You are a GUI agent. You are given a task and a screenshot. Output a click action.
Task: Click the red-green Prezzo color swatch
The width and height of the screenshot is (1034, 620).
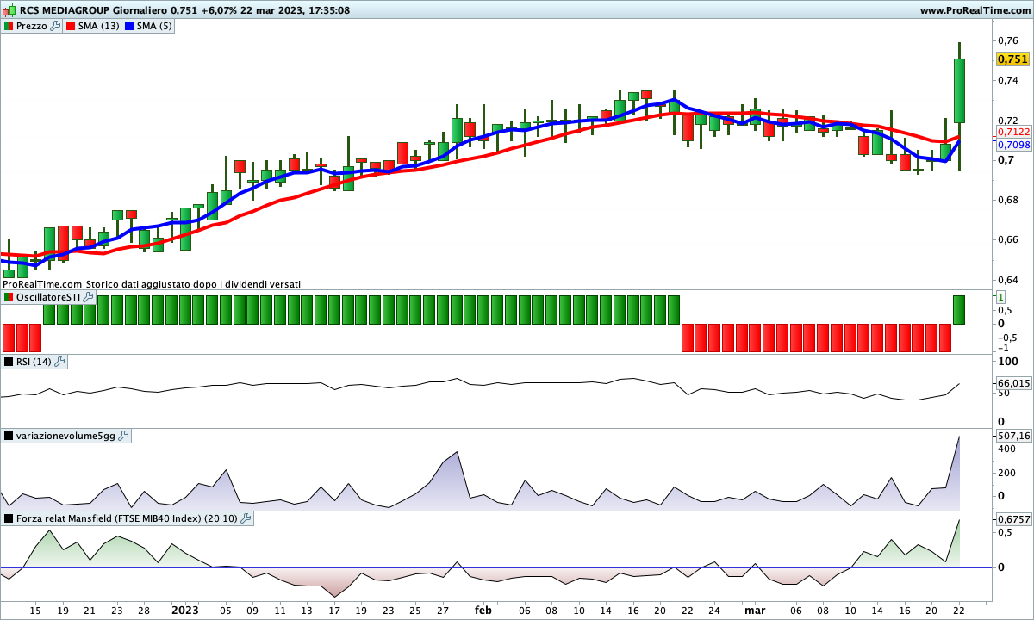tap(9, 26)
